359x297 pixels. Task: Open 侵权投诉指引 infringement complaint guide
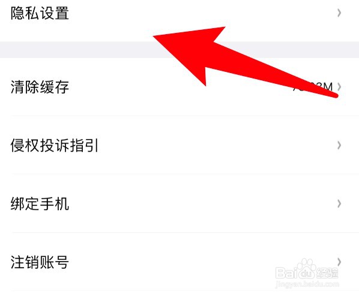coord(55,145)
